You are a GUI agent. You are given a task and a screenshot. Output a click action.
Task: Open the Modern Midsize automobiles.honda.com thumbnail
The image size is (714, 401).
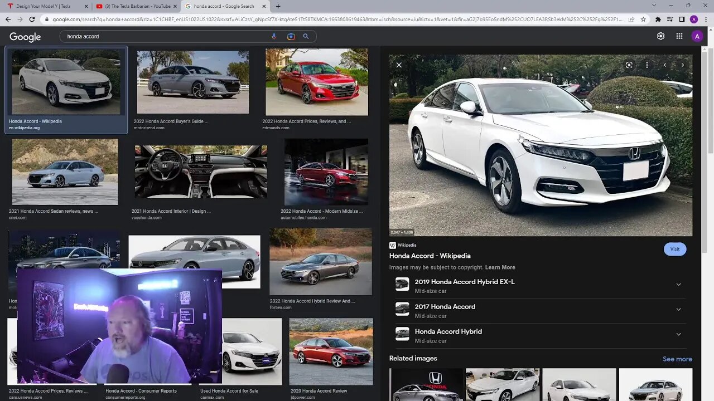coord(326,172)
